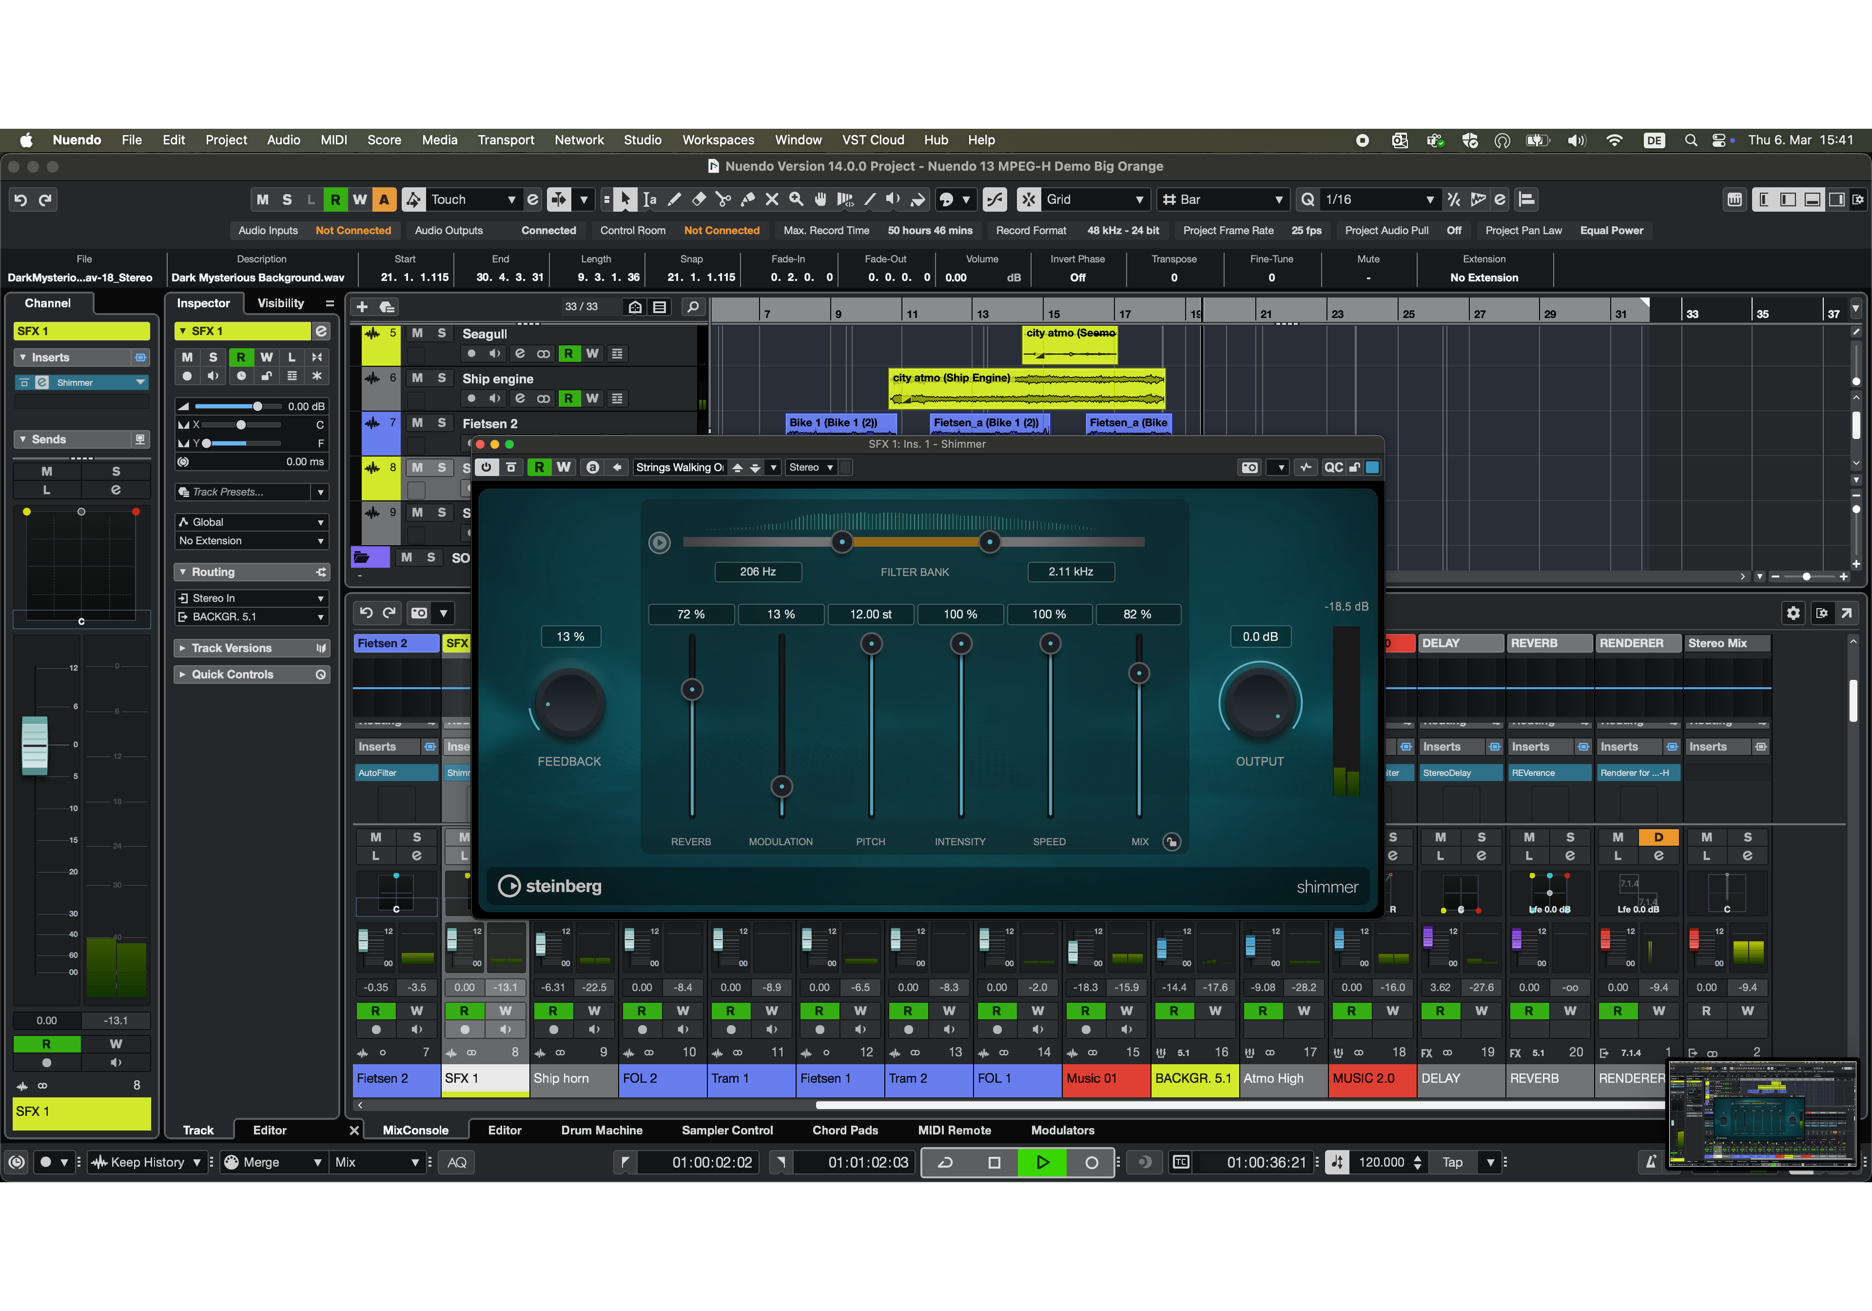This screenshot has height=1311, width=1872.
Task: Click StereoDelay insert on DELAY channel
Action: coord(1460,773)
